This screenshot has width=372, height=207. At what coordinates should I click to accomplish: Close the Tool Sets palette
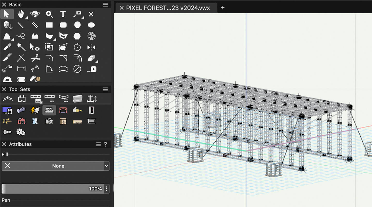click(x=4, y=89)
